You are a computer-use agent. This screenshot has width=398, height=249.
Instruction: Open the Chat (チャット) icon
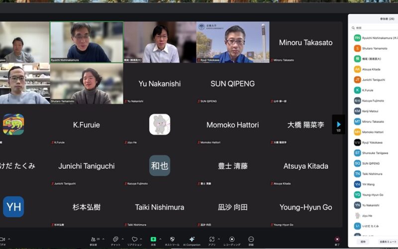pos(115,239)
